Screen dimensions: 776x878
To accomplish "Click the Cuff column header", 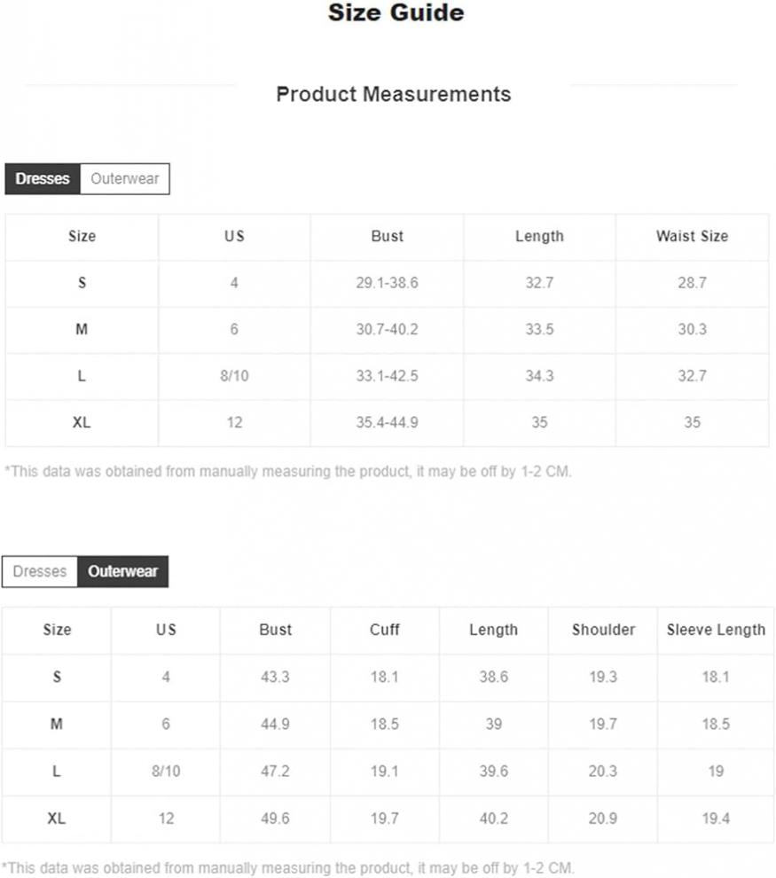I will (385, 630).
